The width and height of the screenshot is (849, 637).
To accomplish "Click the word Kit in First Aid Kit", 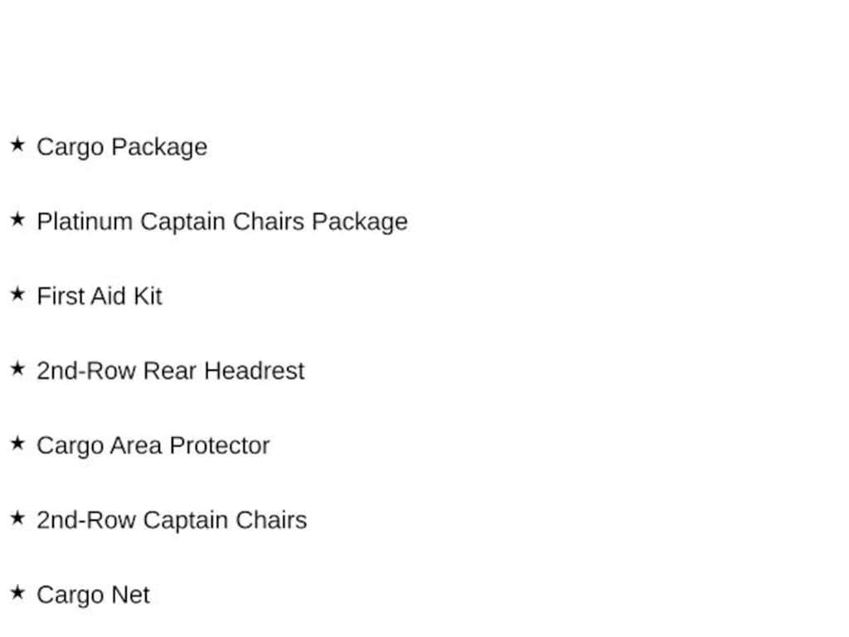I will [x=148, y=296].
